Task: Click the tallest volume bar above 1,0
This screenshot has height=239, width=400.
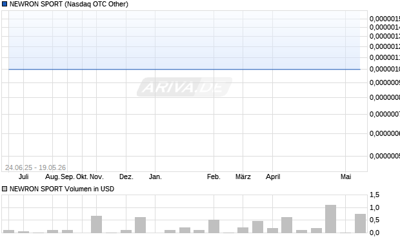Action: point(330,219)
